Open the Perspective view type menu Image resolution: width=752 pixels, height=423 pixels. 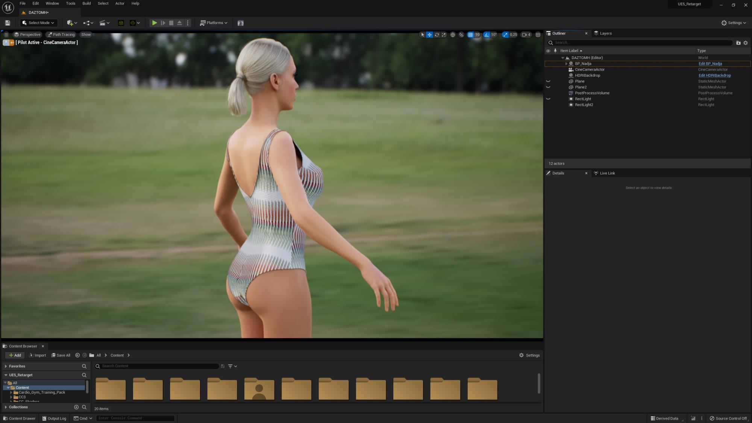27,35
